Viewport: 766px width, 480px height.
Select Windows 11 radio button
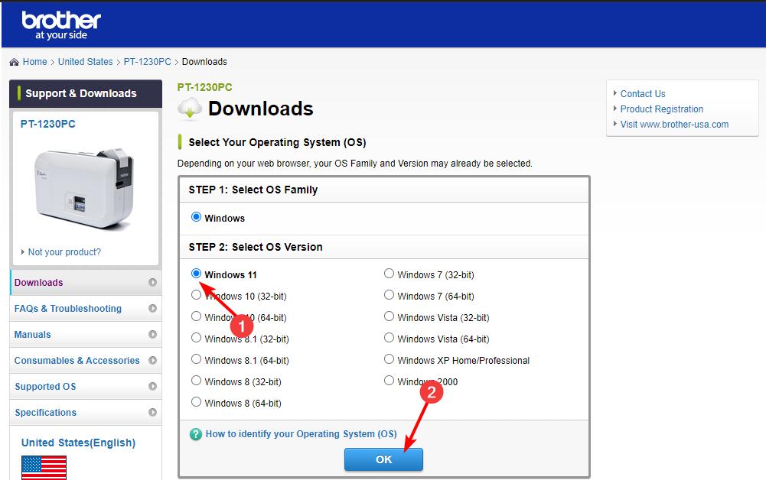(197, 274)
